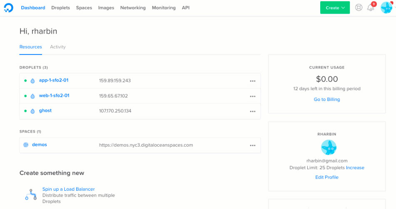
Task: Click Spin up a Load Balancer link
Action: point(68,189)
